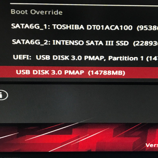Click the gray help description panel
The image size is (158, 158).
click(79, 103)
